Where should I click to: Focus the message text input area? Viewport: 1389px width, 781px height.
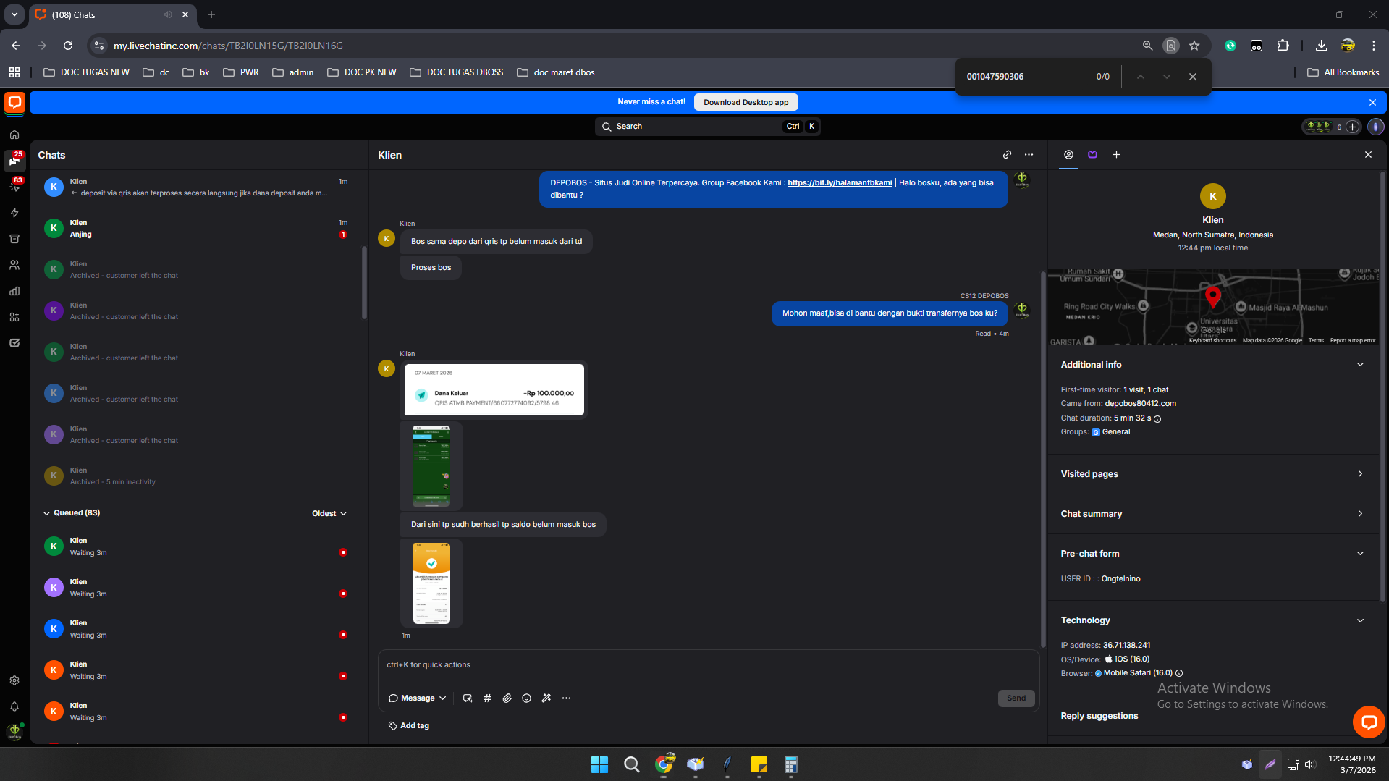point(708,665)
